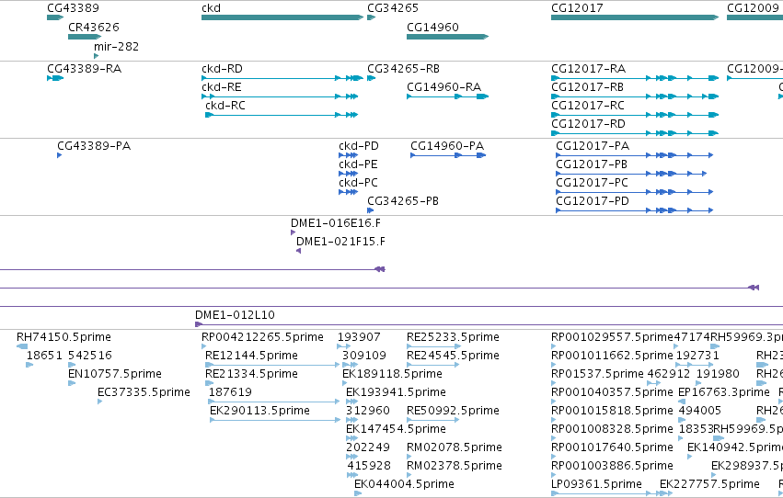Click the EK227757.5prime label
The image size is (783, 498).
(x=709, y=484)
